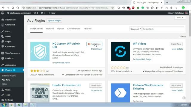
Task: Open the Chrome three-dot menu
Action: click(188, 8)
